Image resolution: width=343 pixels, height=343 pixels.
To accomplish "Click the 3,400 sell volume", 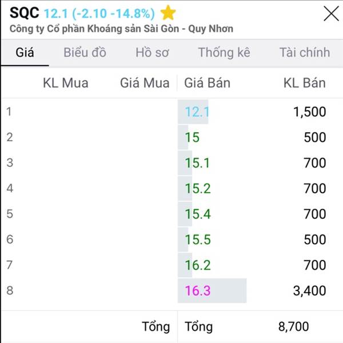I will click(309, 291).
